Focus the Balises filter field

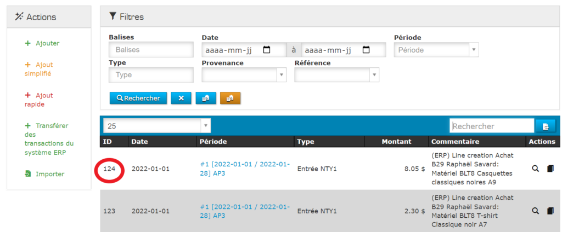tap(151, 50)
